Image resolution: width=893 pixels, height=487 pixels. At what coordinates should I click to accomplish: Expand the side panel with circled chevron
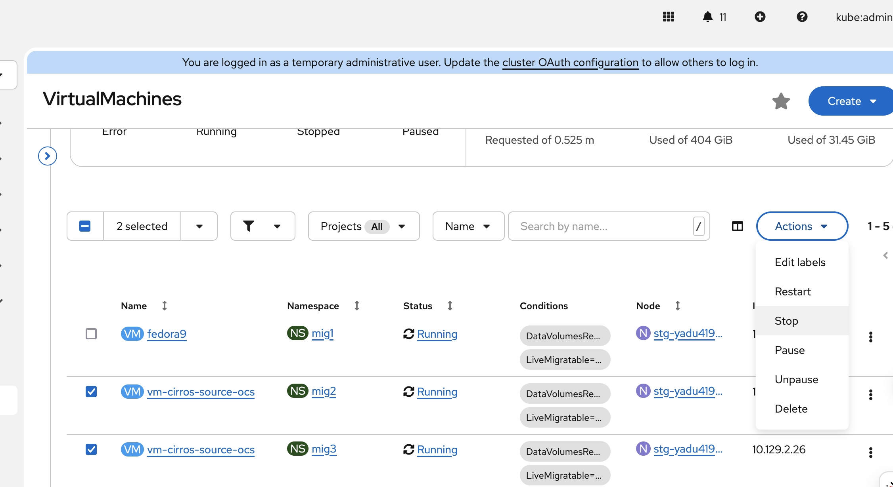(48, 156)
